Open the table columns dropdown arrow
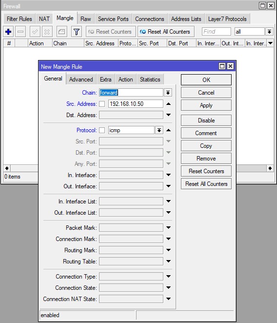 pos(270,43)
